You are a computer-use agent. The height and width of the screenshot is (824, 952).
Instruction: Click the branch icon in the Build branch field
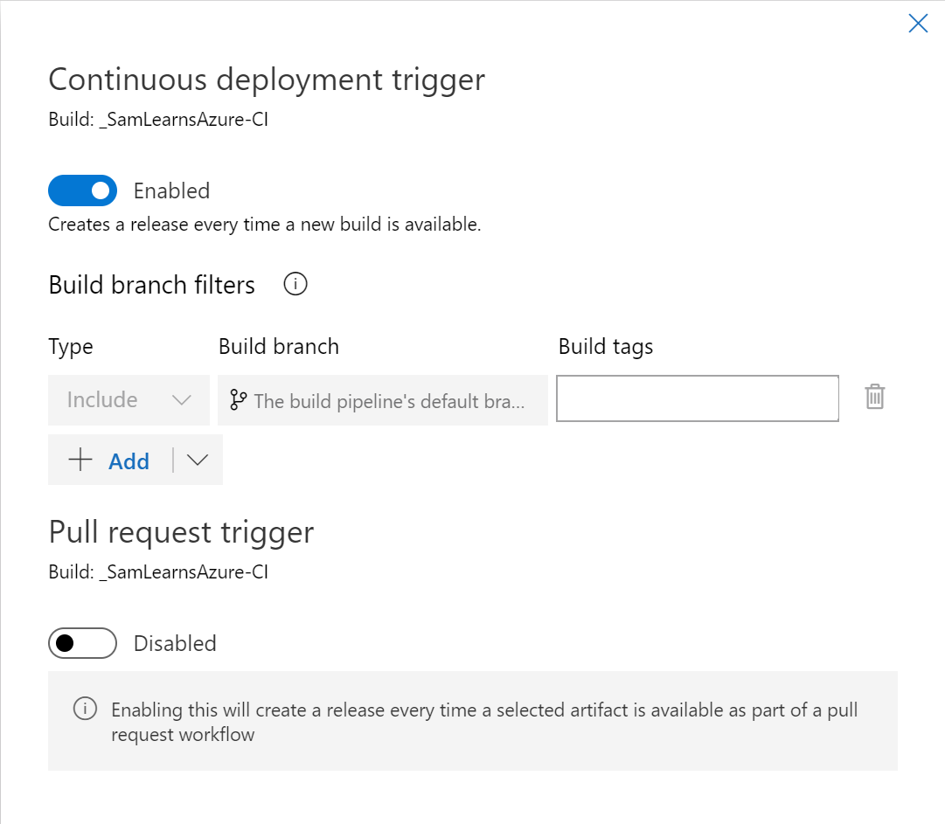[x=238, y=400]
